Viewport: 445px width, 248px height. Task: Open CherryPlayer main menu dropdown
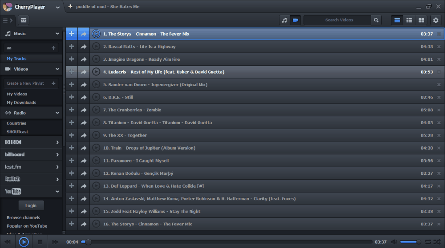pos(57,8)
